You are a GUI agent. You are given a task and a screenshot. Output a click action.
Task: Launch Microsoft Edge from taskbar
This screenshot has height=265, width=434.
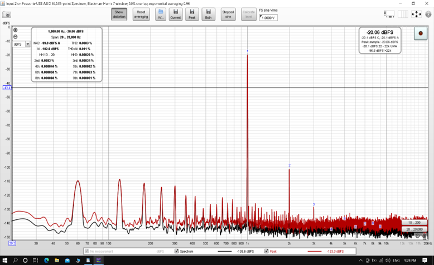pos(46,261)
